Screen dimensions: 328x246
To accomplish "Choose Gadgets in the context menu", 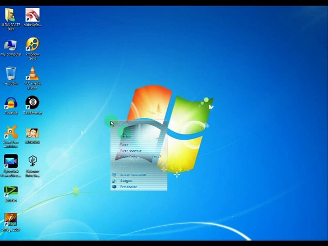I will (x=139, y=180).
